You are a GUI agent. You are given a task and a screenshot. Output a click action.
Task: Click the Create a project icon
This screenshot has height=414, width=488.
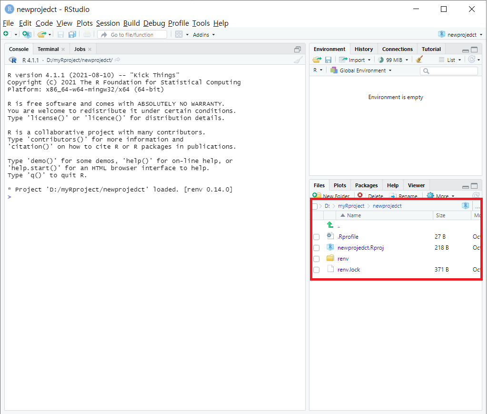27,34
